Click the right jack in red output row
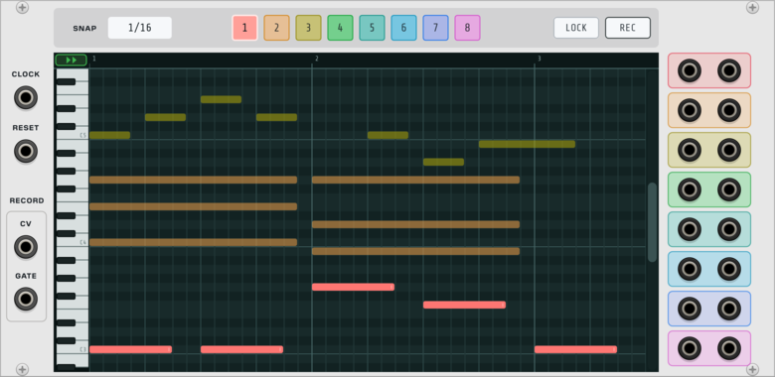 coord(729,70)
